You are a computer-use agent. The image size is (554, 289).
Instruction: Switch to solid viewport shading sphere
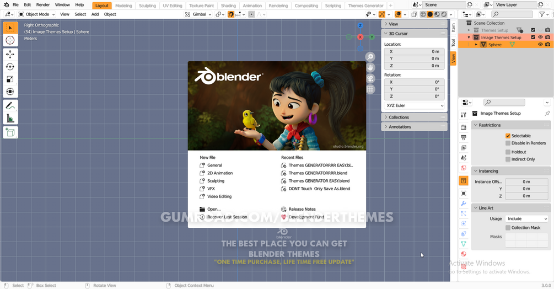click(430, 14)
